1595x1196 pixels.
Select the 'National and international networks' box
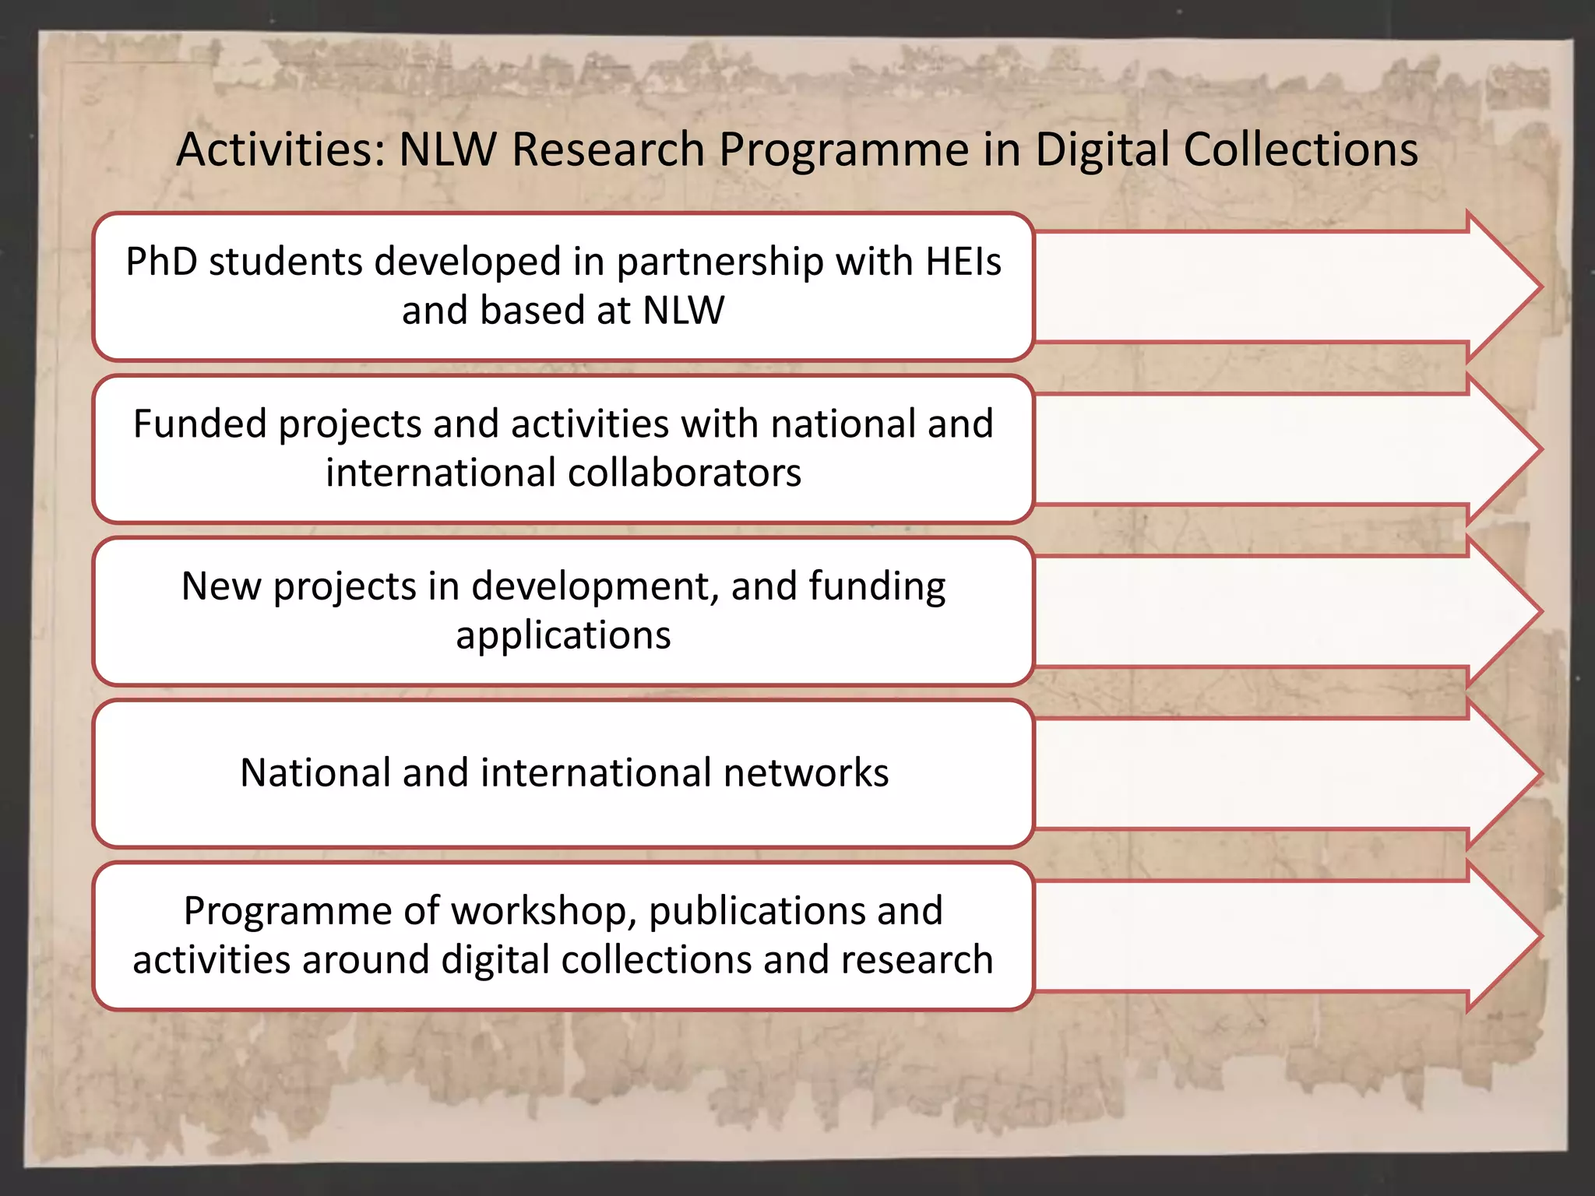click(563, 773)
